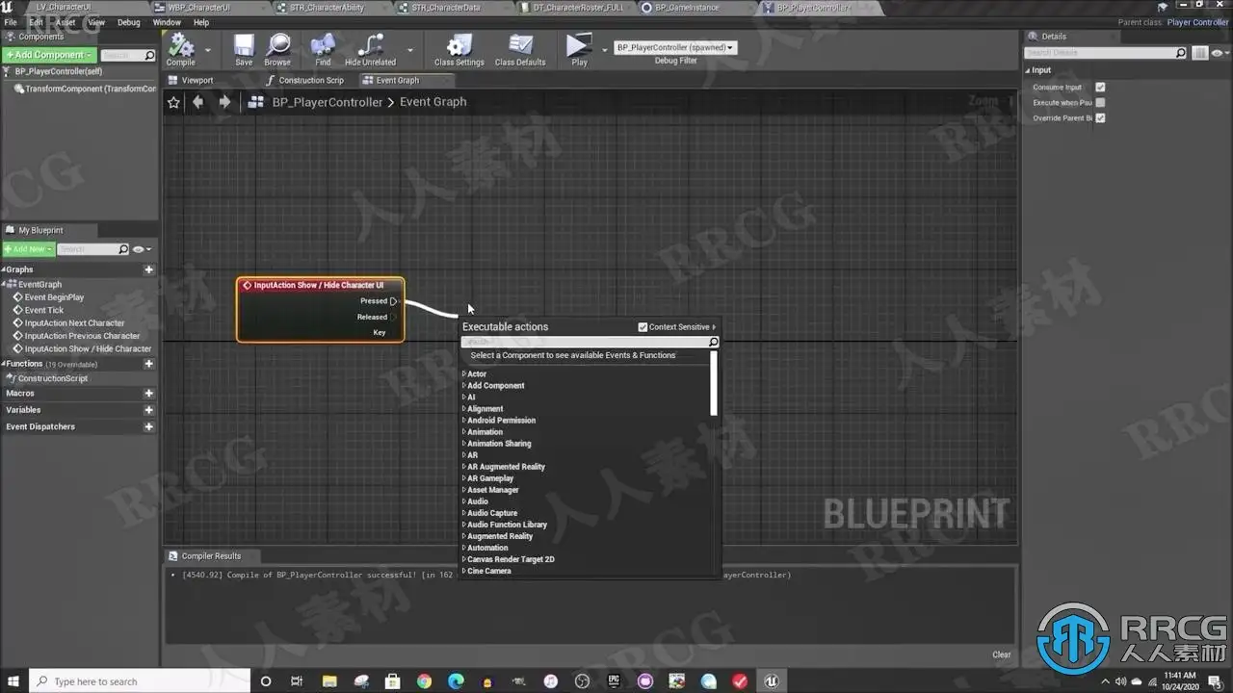This screenshot has width=1233, height=693.
Task: Select the Pressed execution pin on the InputAction node
Action: (393, 301)
